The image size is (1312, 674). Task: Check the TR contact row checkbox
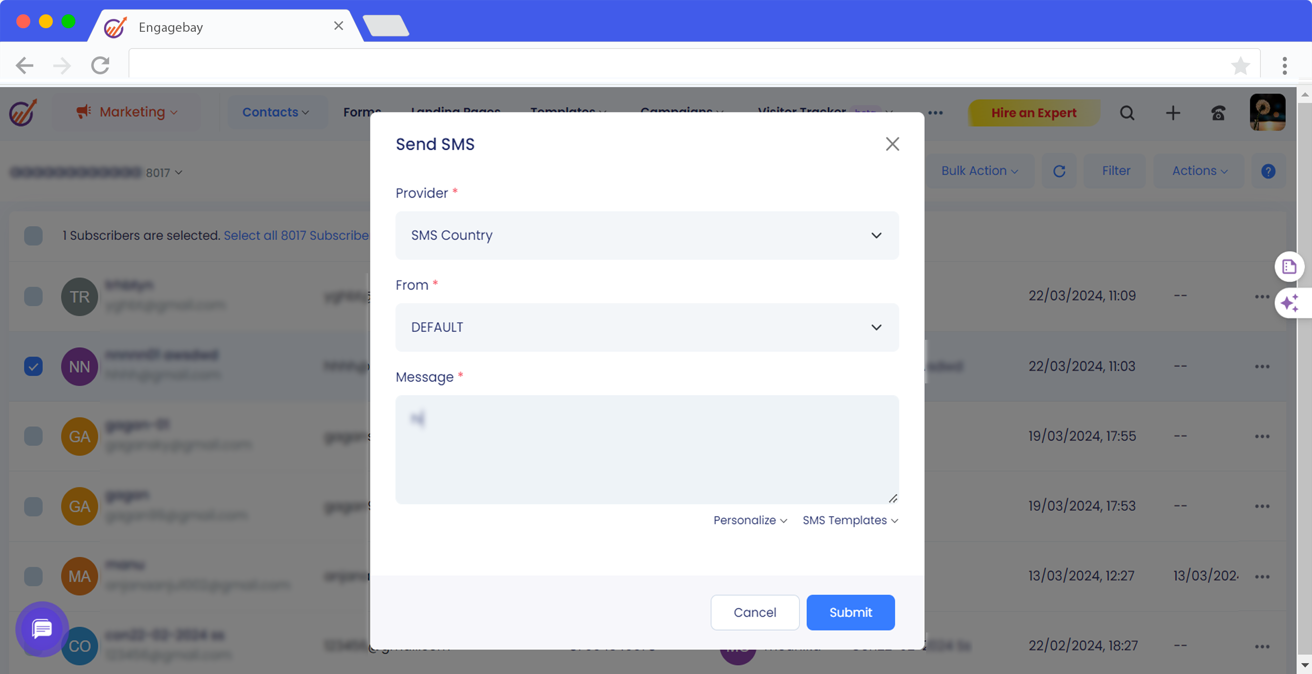(x=33, y=296)
